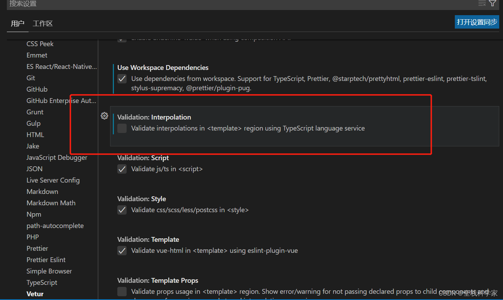503x300 pixels.
Task: Toggle Validate css/scss/less/postcss checkbox
Action: point(122,210)
